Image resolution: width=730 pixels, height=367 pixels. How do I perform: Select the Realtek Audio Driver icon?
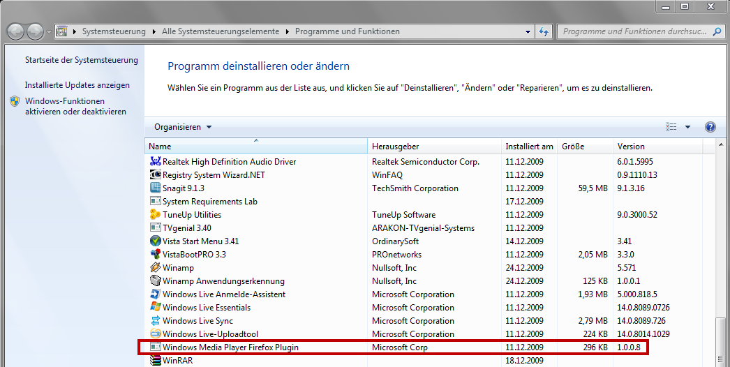(156, 162)
